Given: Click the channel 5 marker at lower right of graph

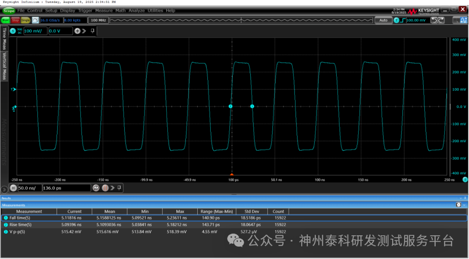Looking at the screenshot, I should (x=465, y=179).
